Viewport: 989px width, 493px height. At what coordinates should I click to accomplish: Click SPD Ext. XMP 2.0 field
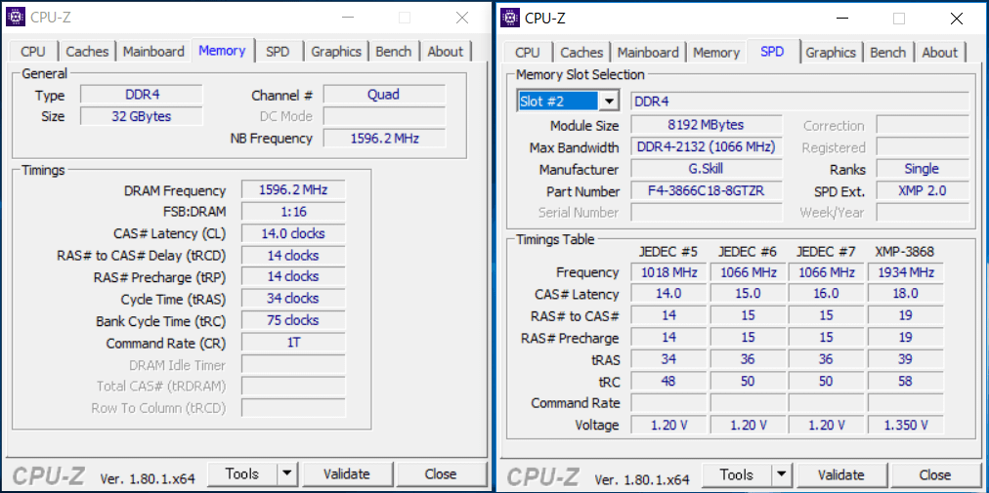pyautogui.click(x=923, y=190)
